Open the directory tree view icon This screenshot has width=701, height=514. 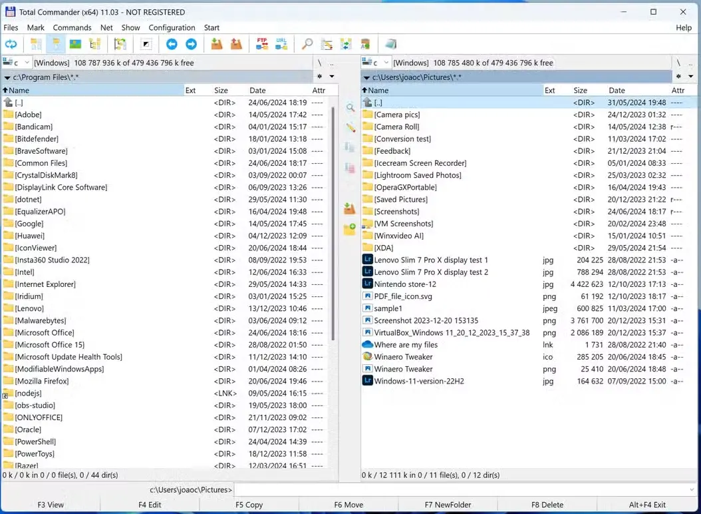[95, 43]
